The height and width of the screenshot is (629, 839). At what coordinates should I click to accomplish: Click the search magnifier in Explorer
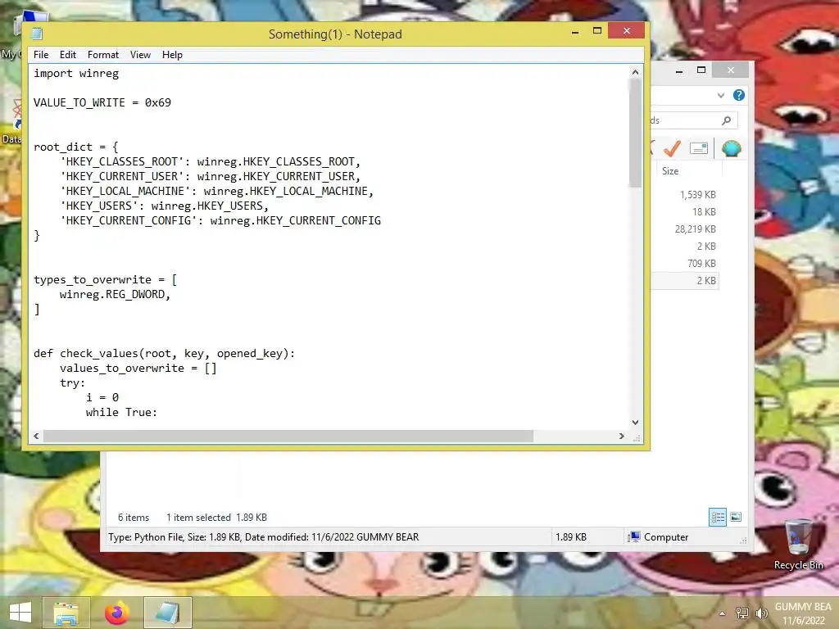click(x=726, y=120)
